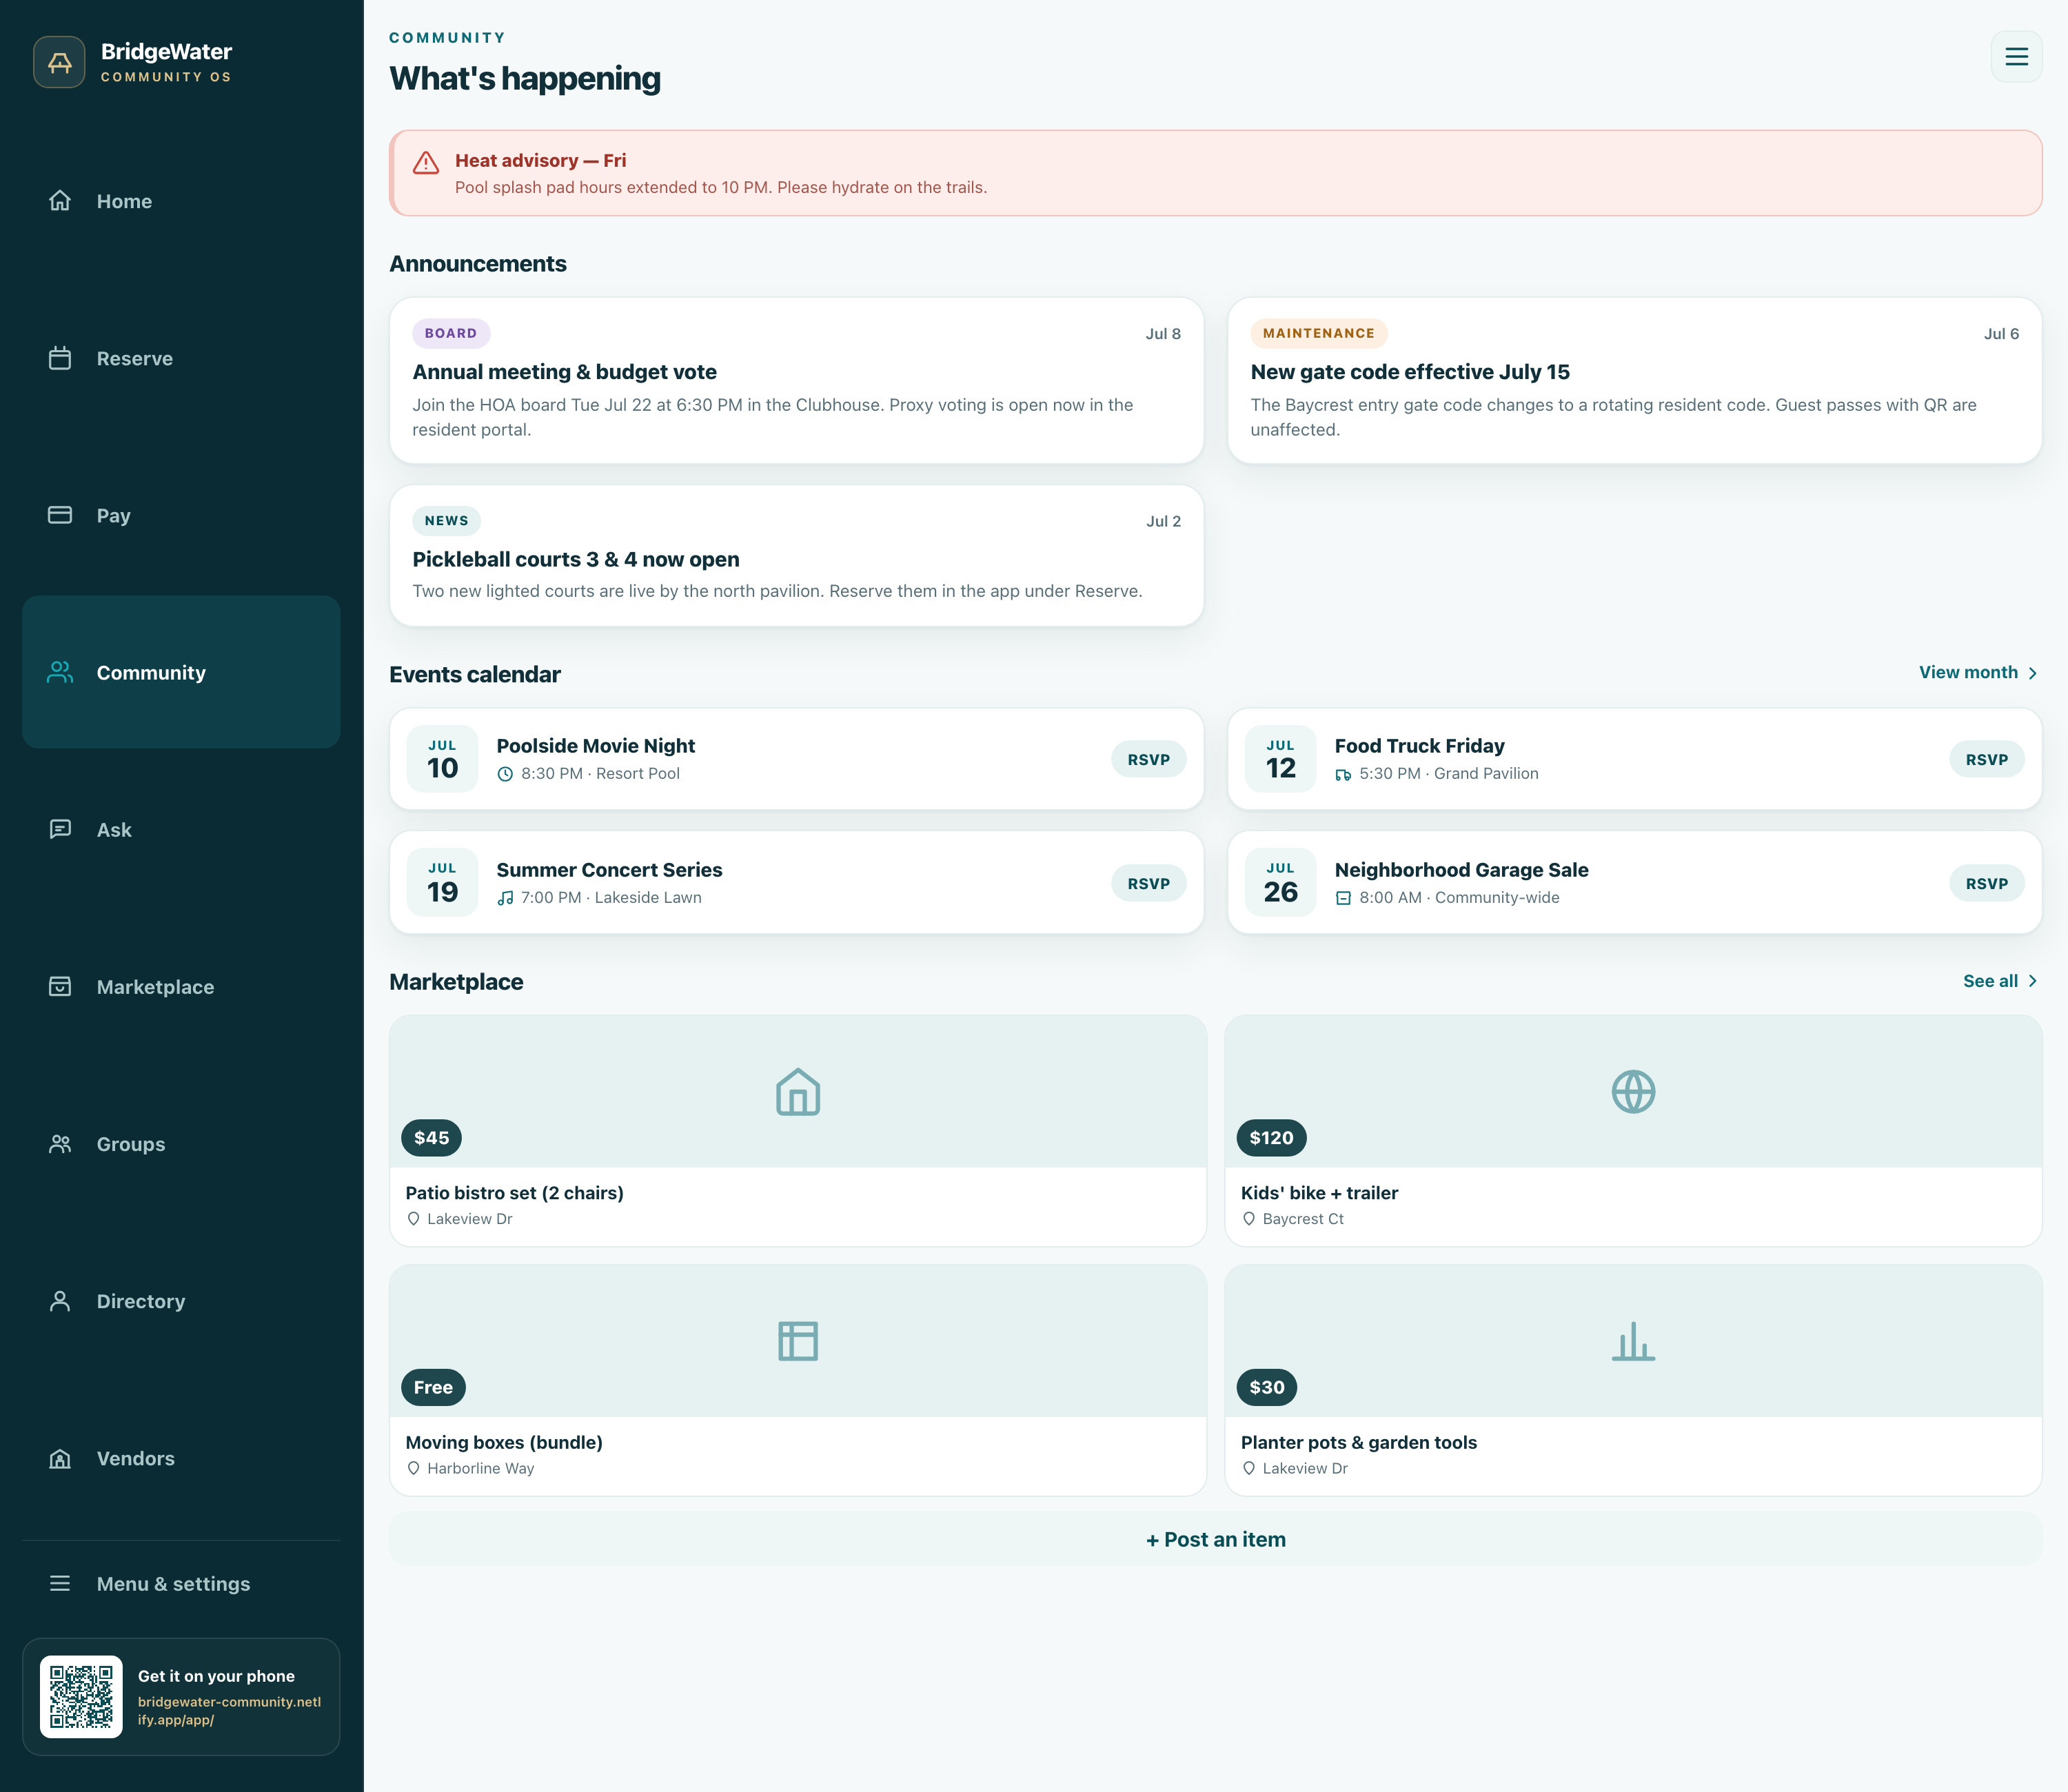Click the BOARD tag badge
Screen dimensions: 2068x1792
(x=451, y=333)
